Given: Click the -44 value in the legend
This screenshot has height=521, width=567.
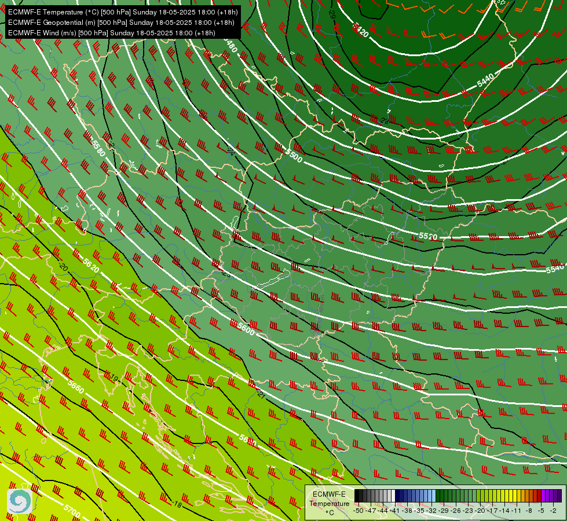Looking at the screenshot, I should pyautogui.click(x=383, y=511).
